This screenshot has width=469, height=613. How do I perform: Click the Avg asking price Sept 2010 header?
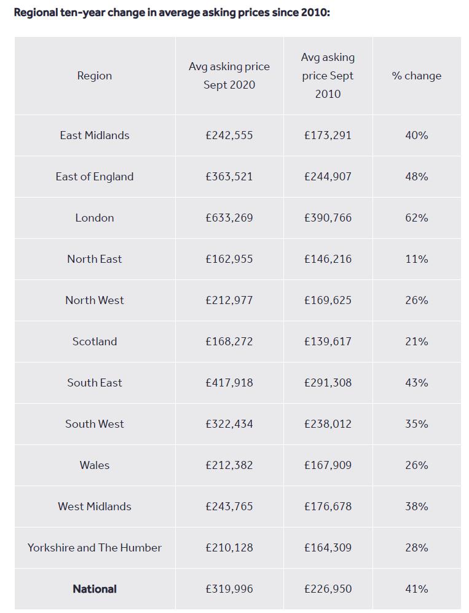(328, 76)
